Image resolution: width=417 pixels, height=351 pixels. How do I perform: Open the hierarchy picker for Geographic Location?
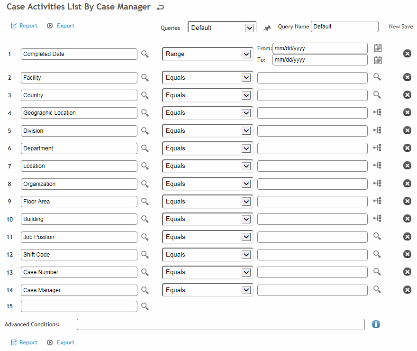tap(377, 112)
